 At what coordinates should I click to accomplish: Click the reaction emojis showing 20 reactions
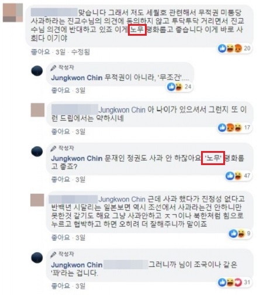[x=234, y=48]
